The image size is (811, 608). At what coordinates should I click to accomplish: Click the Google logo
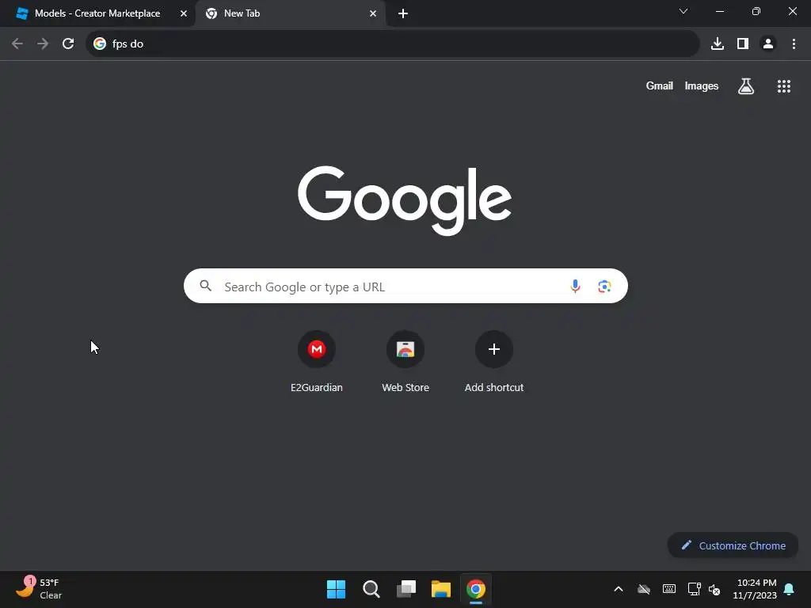pos(405,200)
